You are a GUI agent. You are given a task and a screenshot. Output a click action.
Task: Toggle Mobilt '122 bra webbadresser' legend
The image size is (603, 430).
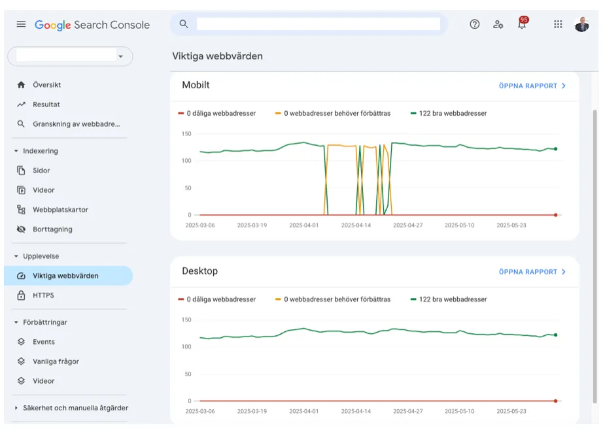[449, 113]
